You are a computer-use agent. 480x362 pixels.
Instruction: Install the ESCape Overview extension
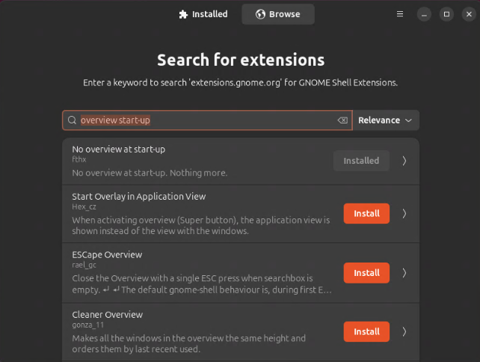point(366,273)
